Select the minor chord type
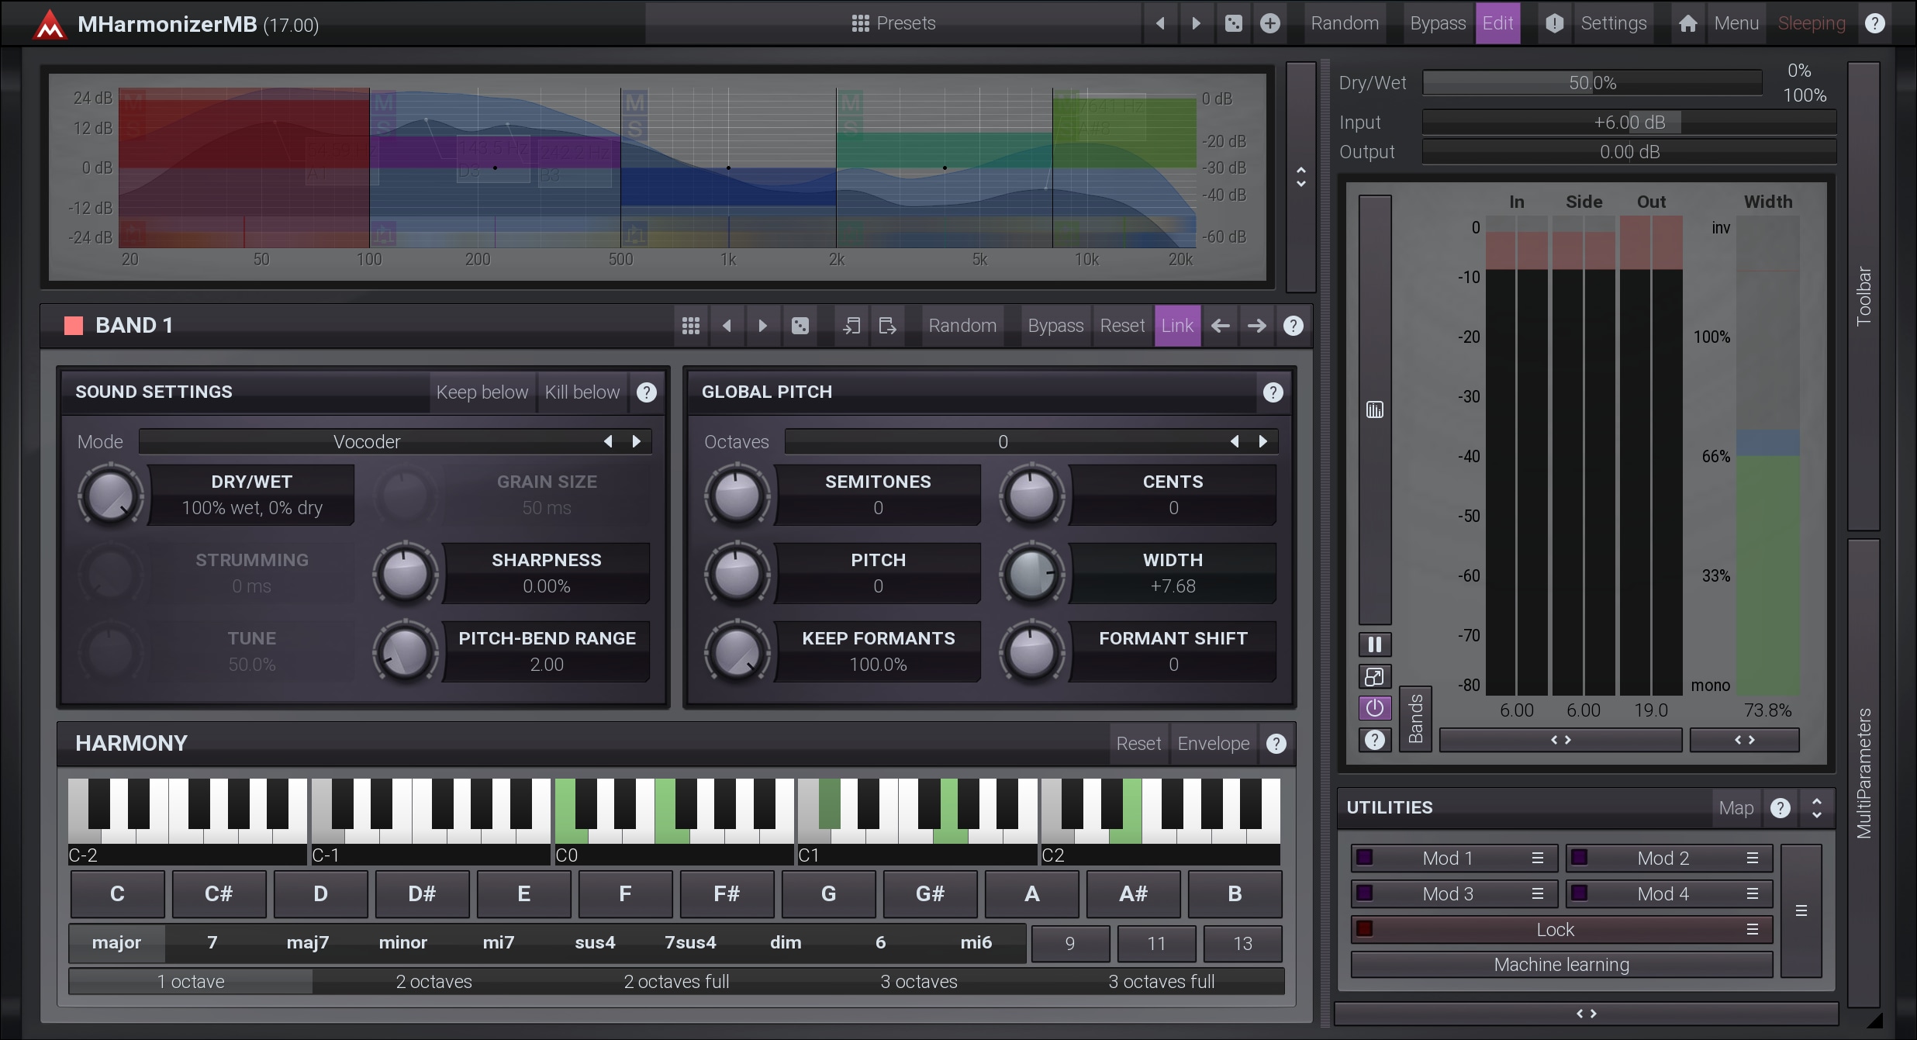The image size is (1917, 1040). click(402, 943)
